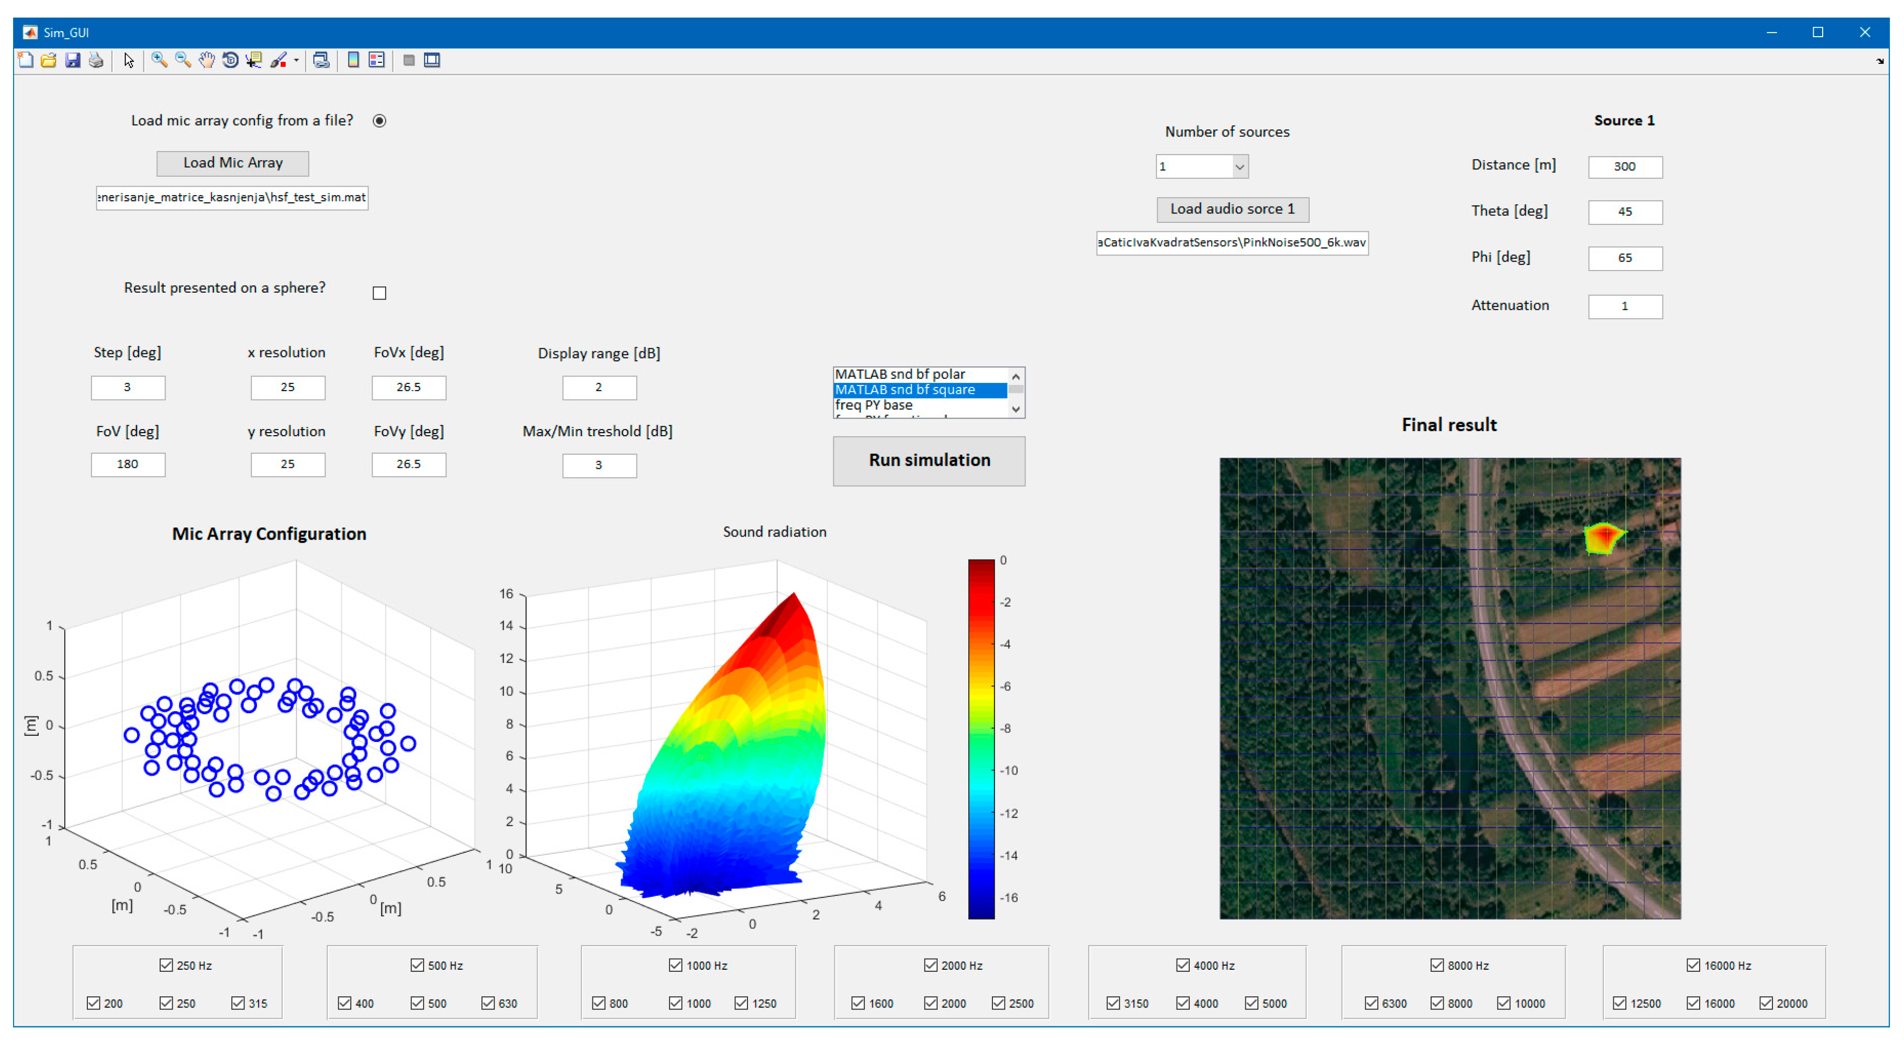Click the Print figure icon

pyautogui.click(x=97, y=60)
